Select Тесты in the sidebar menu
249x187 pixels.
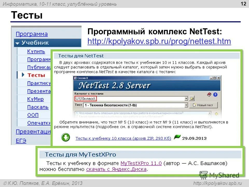pyautogui.click(x=36, y=75)
